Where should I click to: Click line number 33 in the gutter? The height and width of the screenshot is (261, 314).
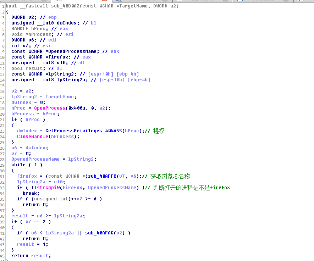click(2, 188)
